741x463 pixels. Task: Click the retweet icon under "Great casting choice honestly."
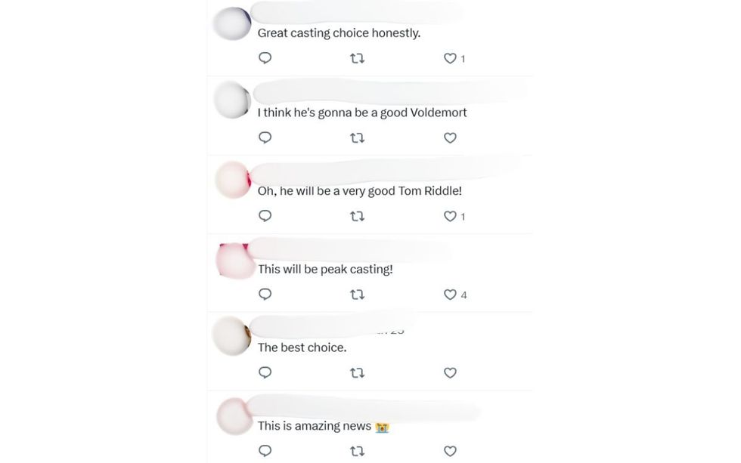(x=356, y=57)
